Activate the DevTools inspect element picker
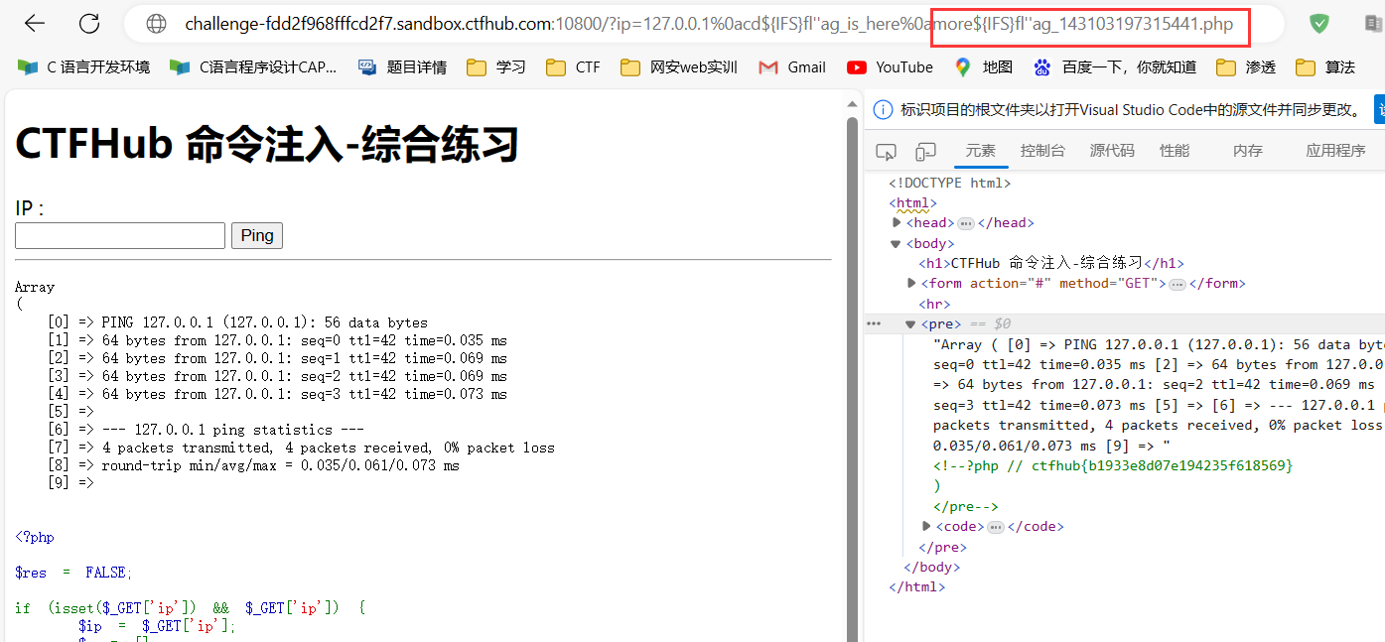 pos(886,151)
